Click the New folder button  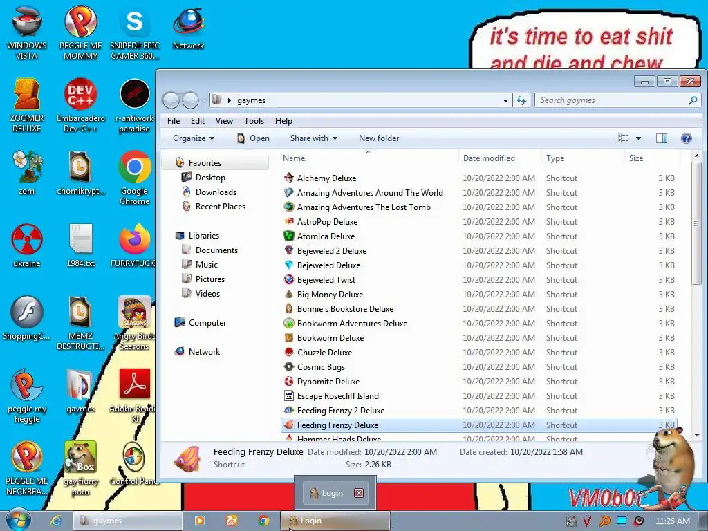(379, 138)
